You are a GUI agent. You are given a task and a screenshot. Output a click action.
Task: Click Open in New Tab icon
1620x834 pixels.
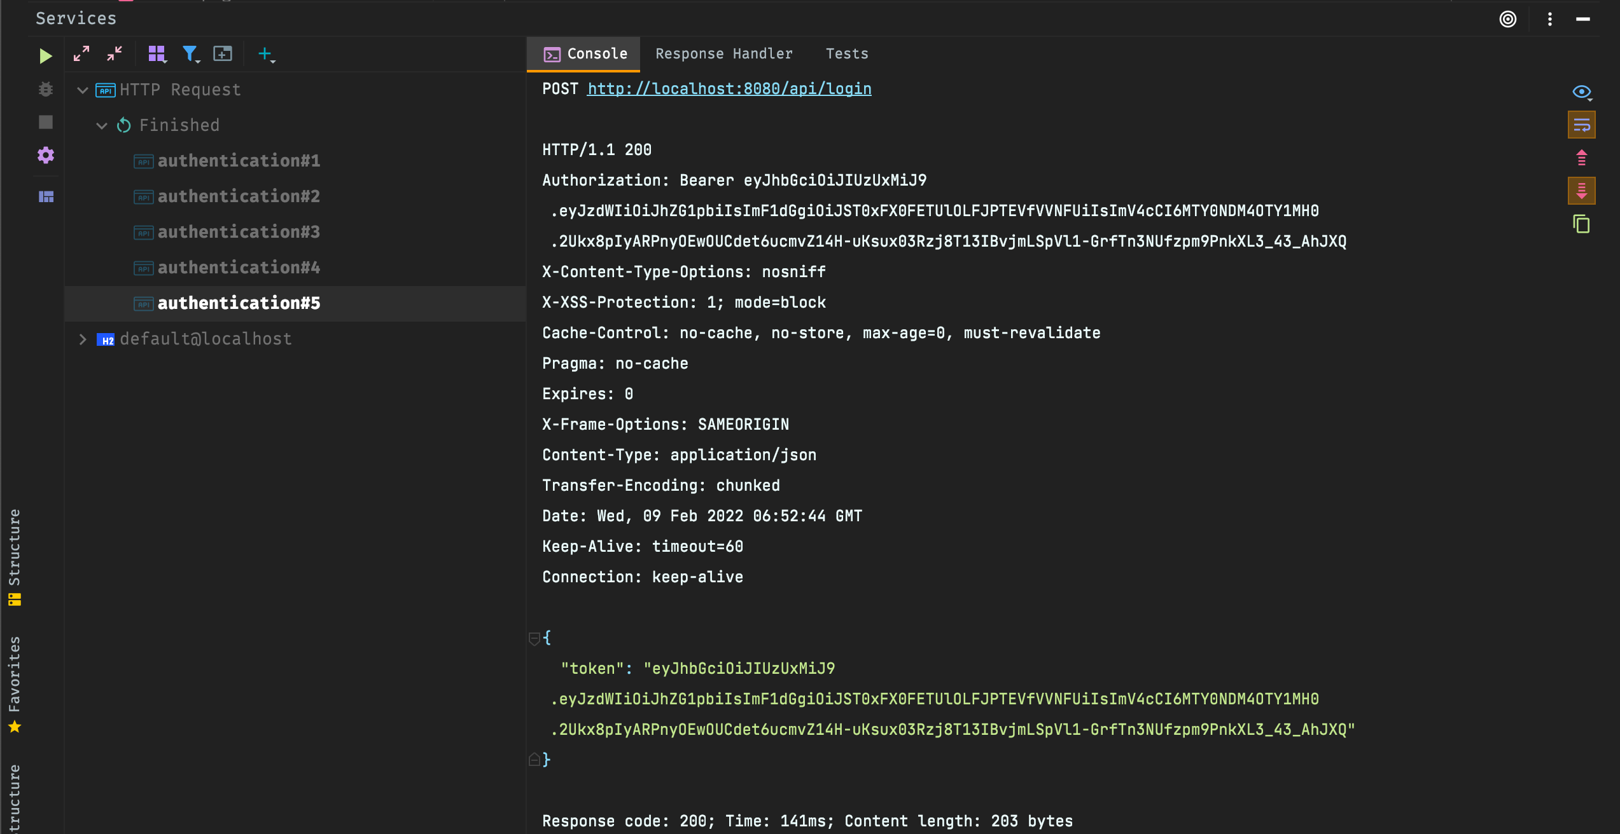[x=223, y=54]
